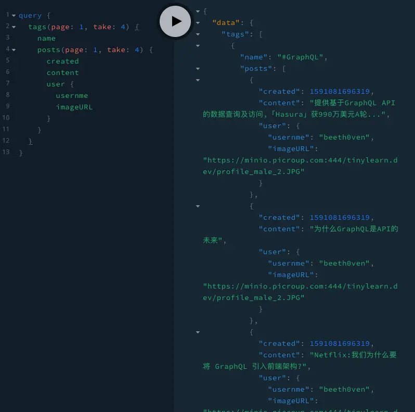Click the "user" field on query line 7

(x=56, y=84)
